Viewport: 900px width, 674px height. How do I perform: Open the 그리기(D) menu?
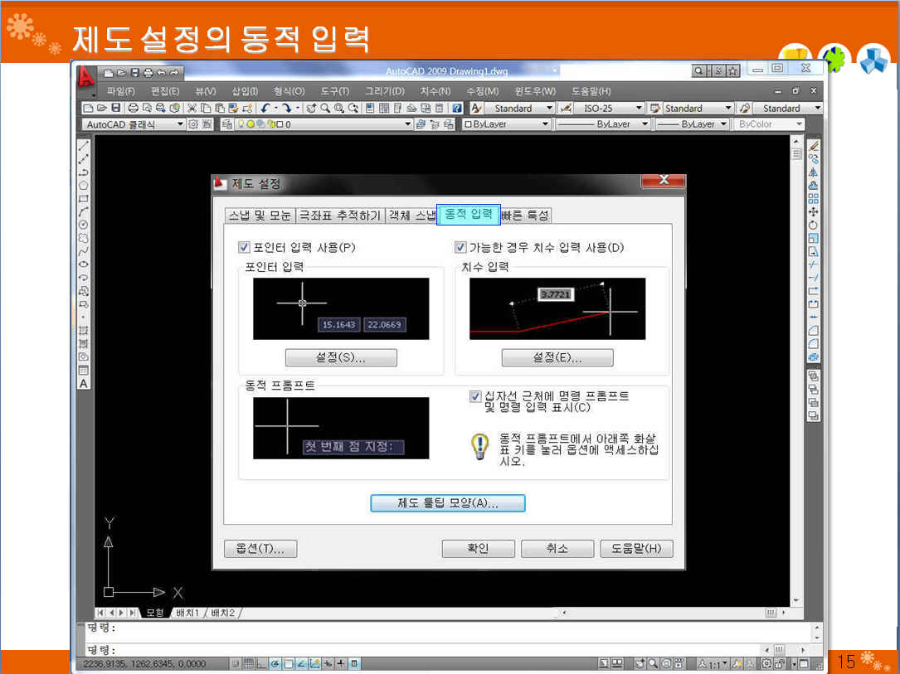coord(385,91)
